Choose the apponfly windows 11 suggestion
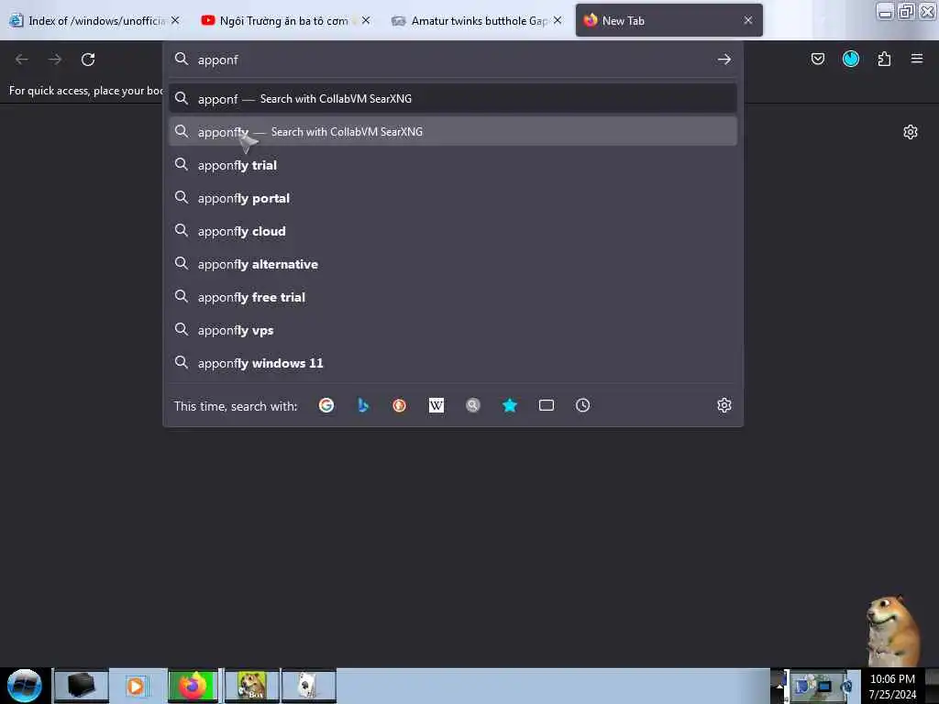This screenshot has height=704, width=939. tap(453, 362)
